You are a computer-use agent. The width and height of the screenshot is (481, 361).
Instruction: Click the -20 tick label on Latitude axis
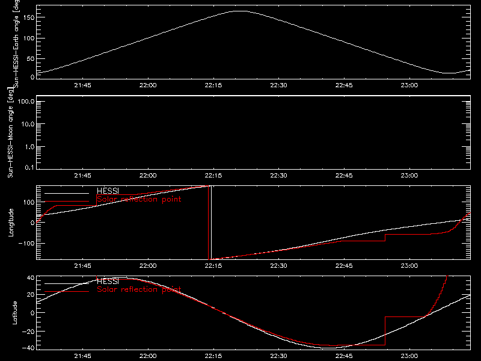(x=28, y=332)
